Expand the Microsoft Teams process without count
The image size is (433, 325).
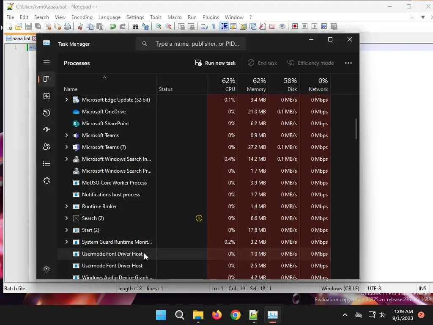66,135
